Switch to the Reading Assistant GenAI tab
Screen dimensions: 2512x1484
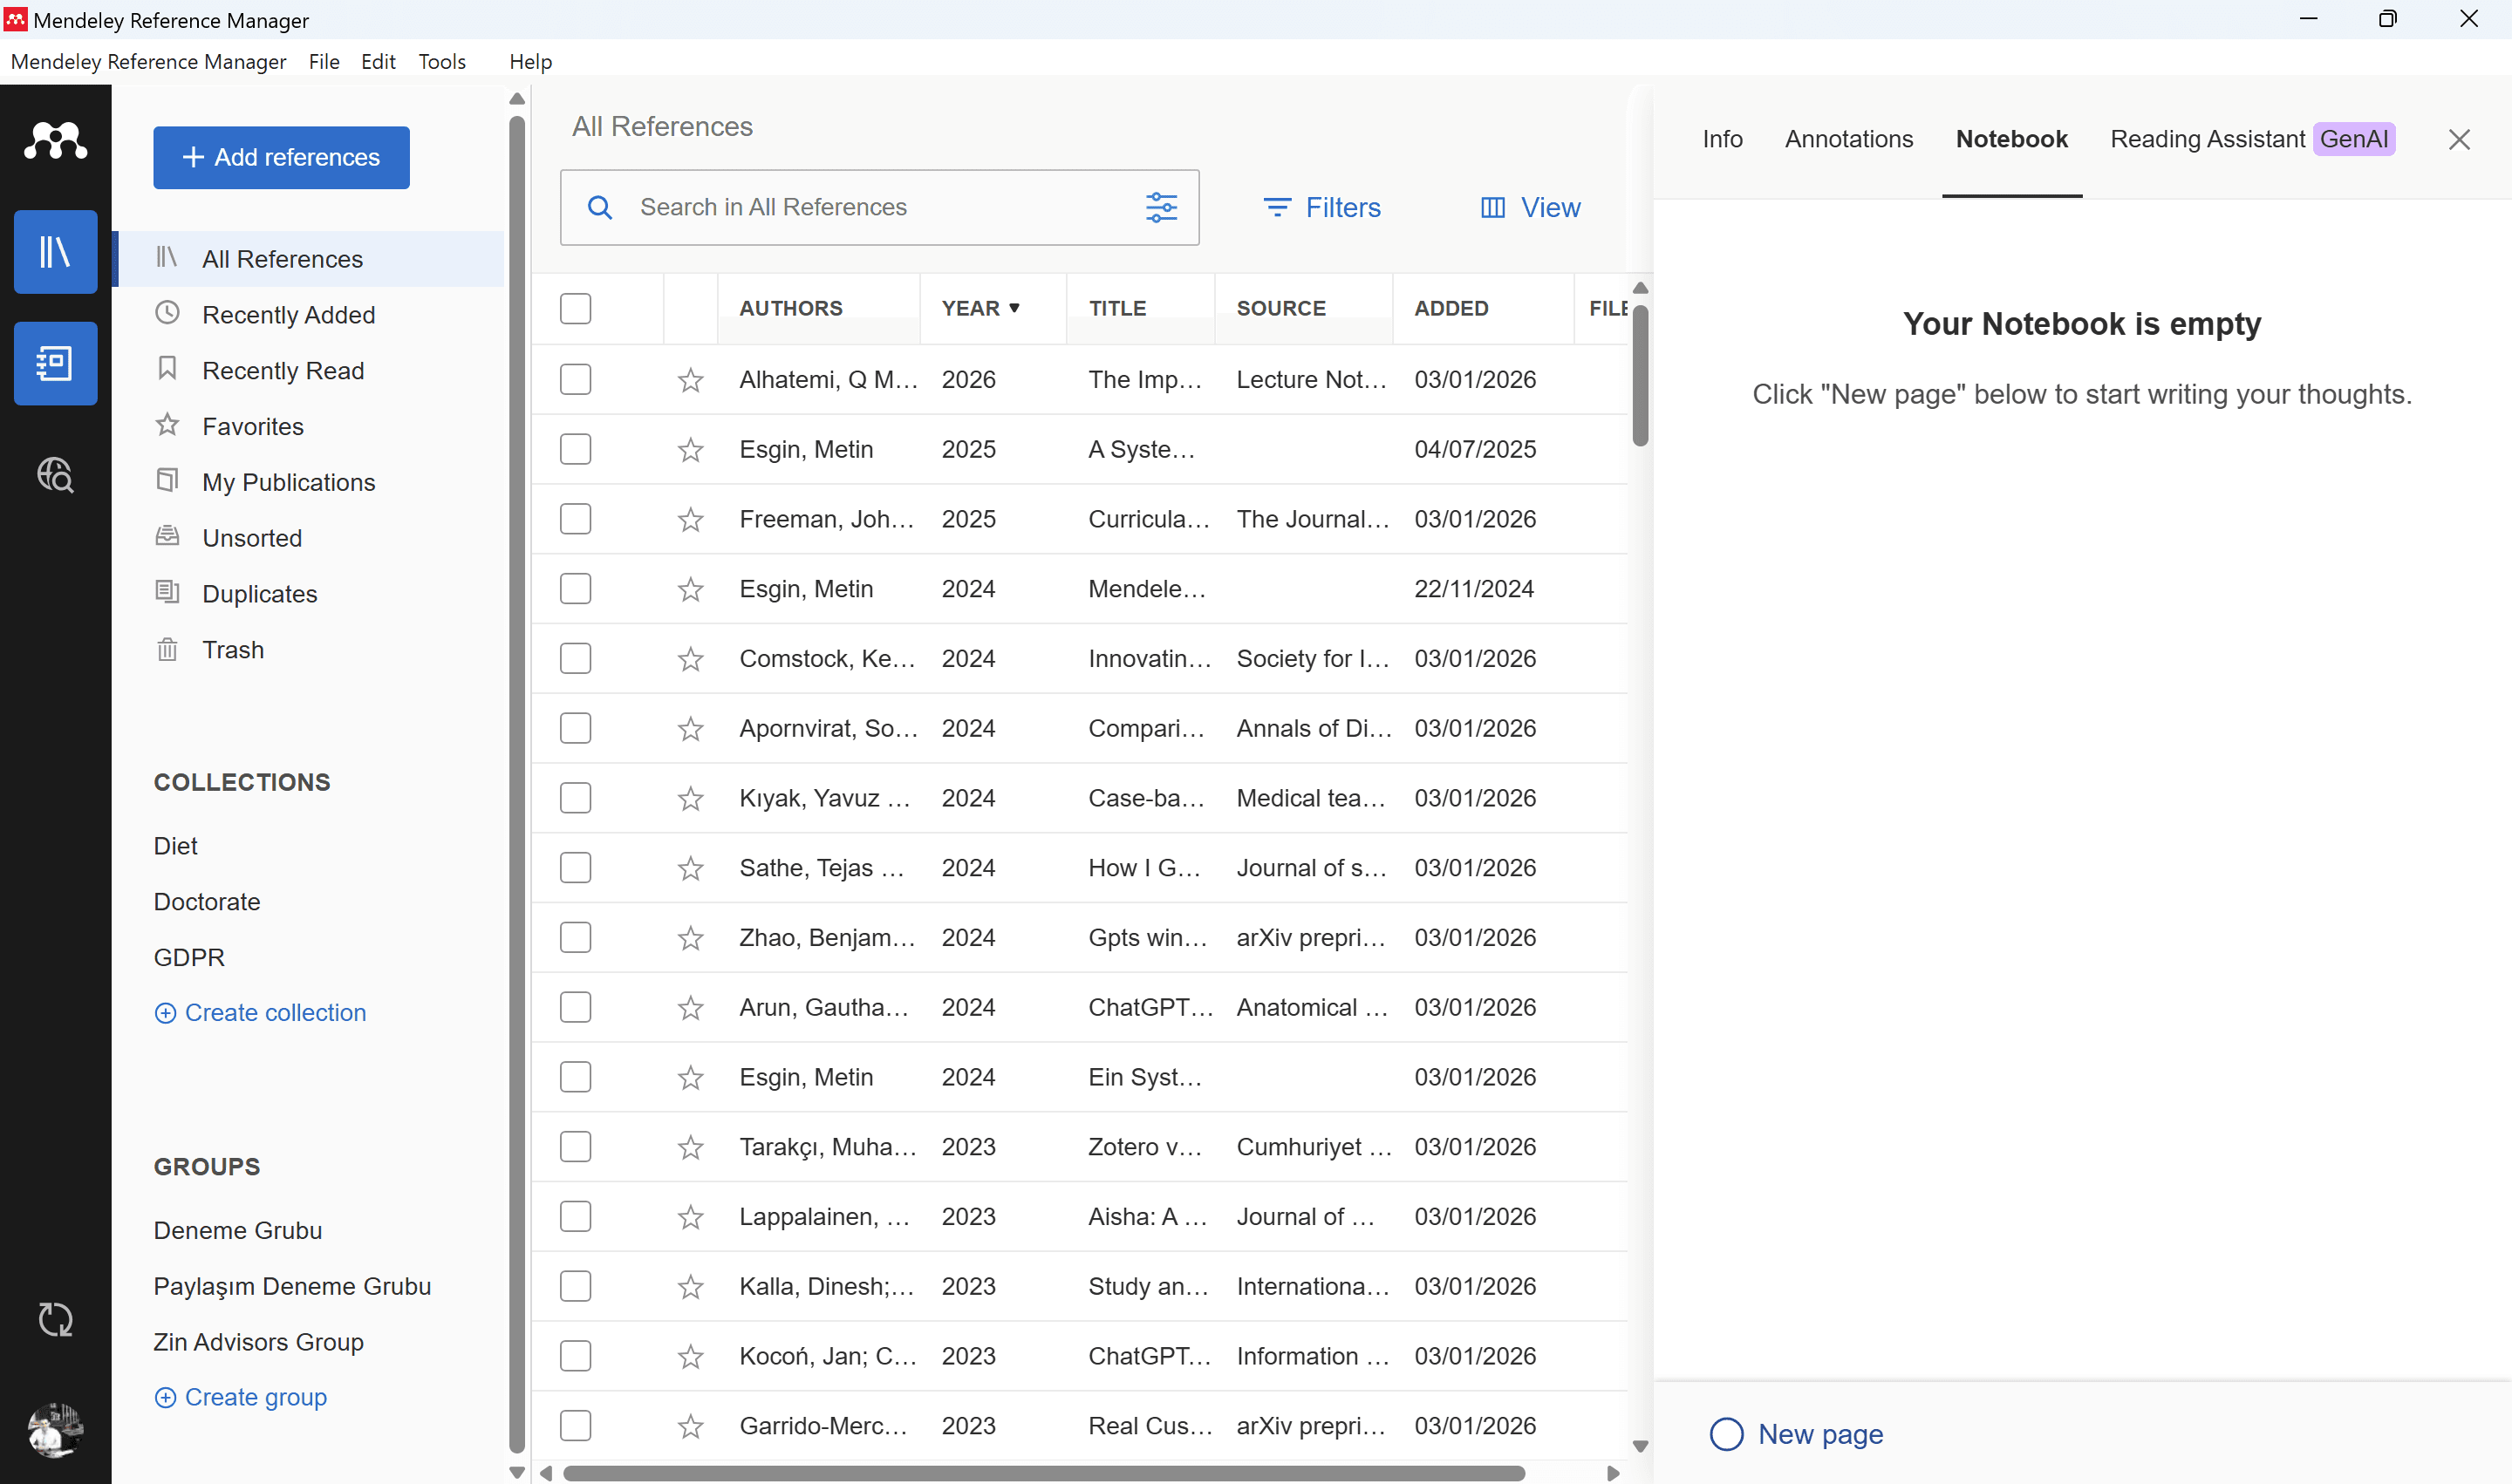click(x=2252, y=139)
